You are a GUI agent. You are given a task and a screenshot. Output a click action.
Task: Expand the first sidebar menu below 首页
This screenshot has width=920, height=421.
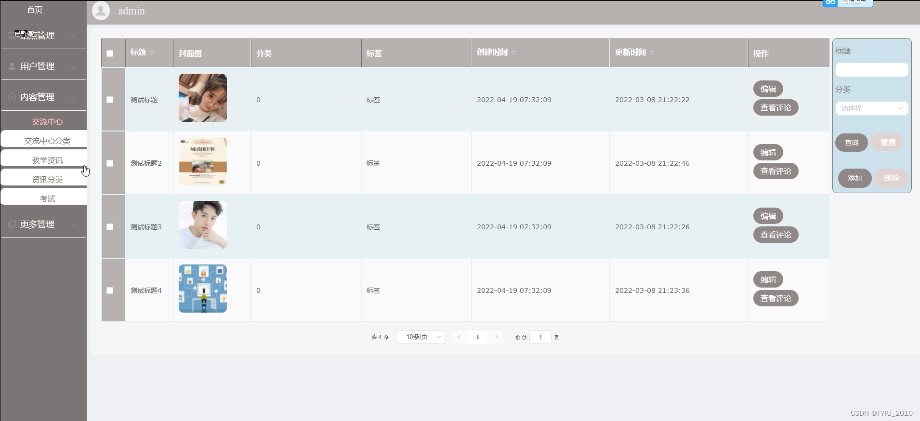43,35
